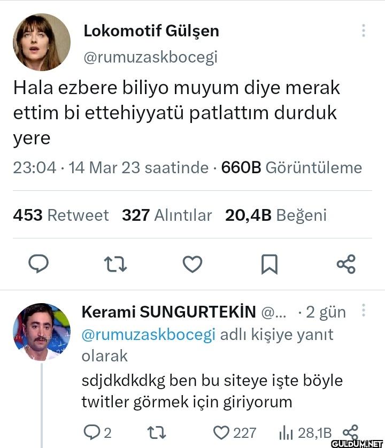Open Kerami SUNGURTEKİN's profile picture
385x448 pixels.
coord(42,331)
